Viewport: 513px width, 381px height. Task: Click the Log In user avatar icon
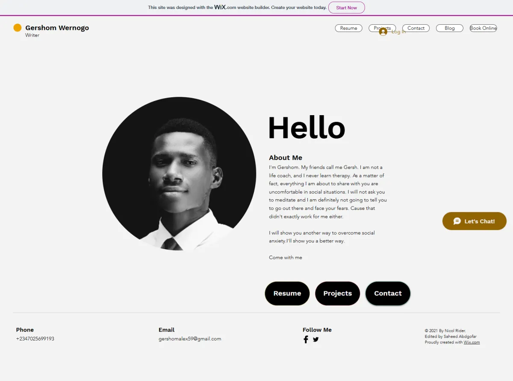[383, 32]
